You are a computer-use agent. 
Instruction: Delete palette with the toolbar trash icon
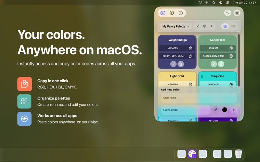[204, 26]
